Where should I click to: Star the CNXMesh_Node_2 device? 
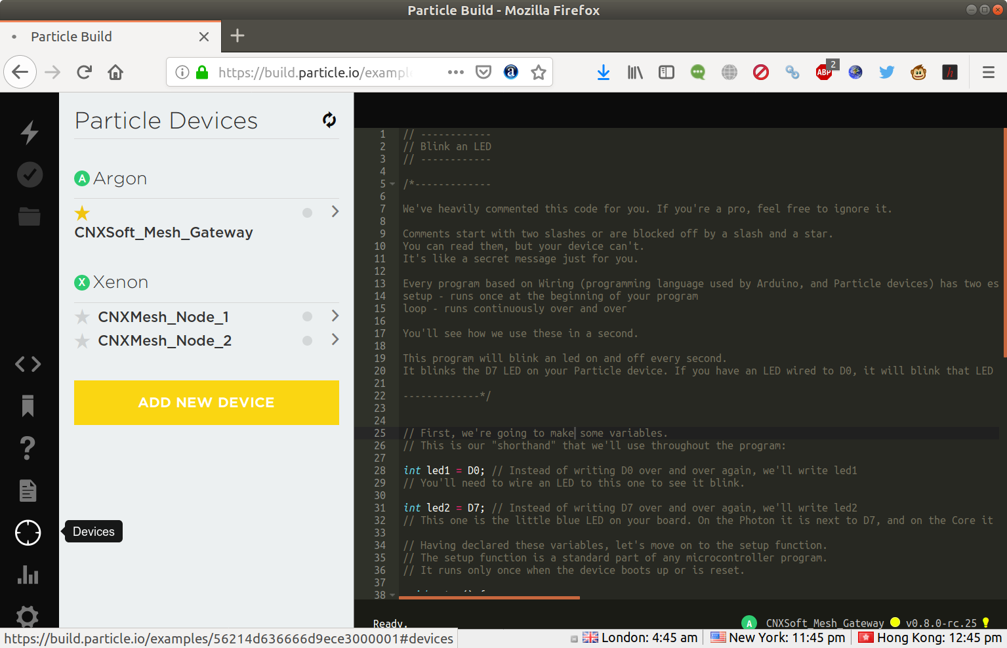tap(82, 341)
